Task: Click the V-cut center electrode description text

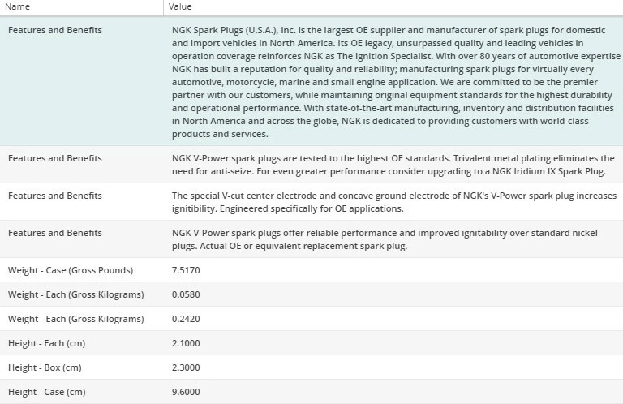Action: pos(393,202)
